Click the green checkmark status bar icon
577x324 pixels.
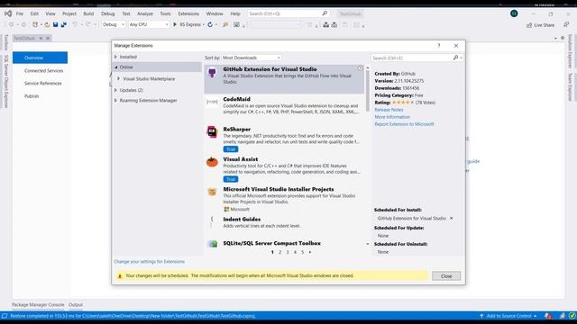[572, 316]
